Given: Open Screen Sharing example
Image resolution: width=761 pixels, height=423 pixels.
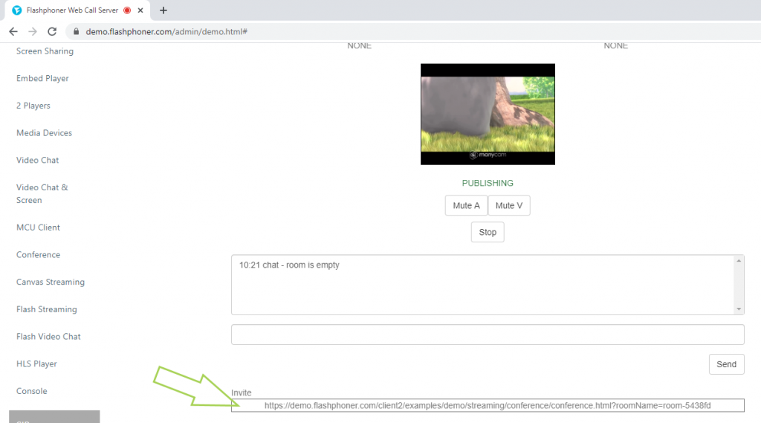Looking at the screenshot, I should pyautogui.click(x=45, y=51).
